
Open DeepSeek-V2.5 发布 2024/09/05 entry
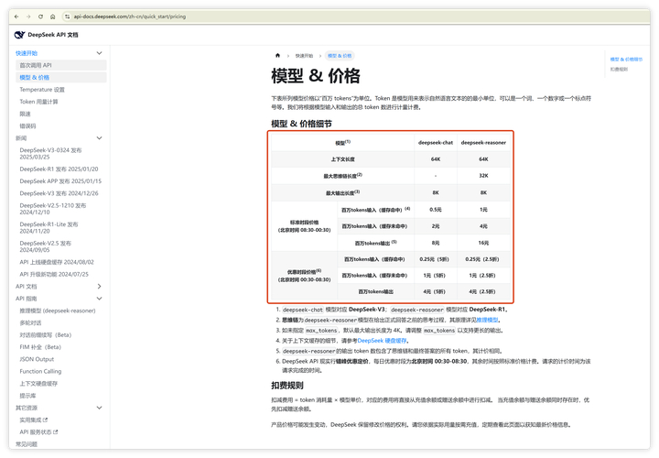click(x=46, y=246)
